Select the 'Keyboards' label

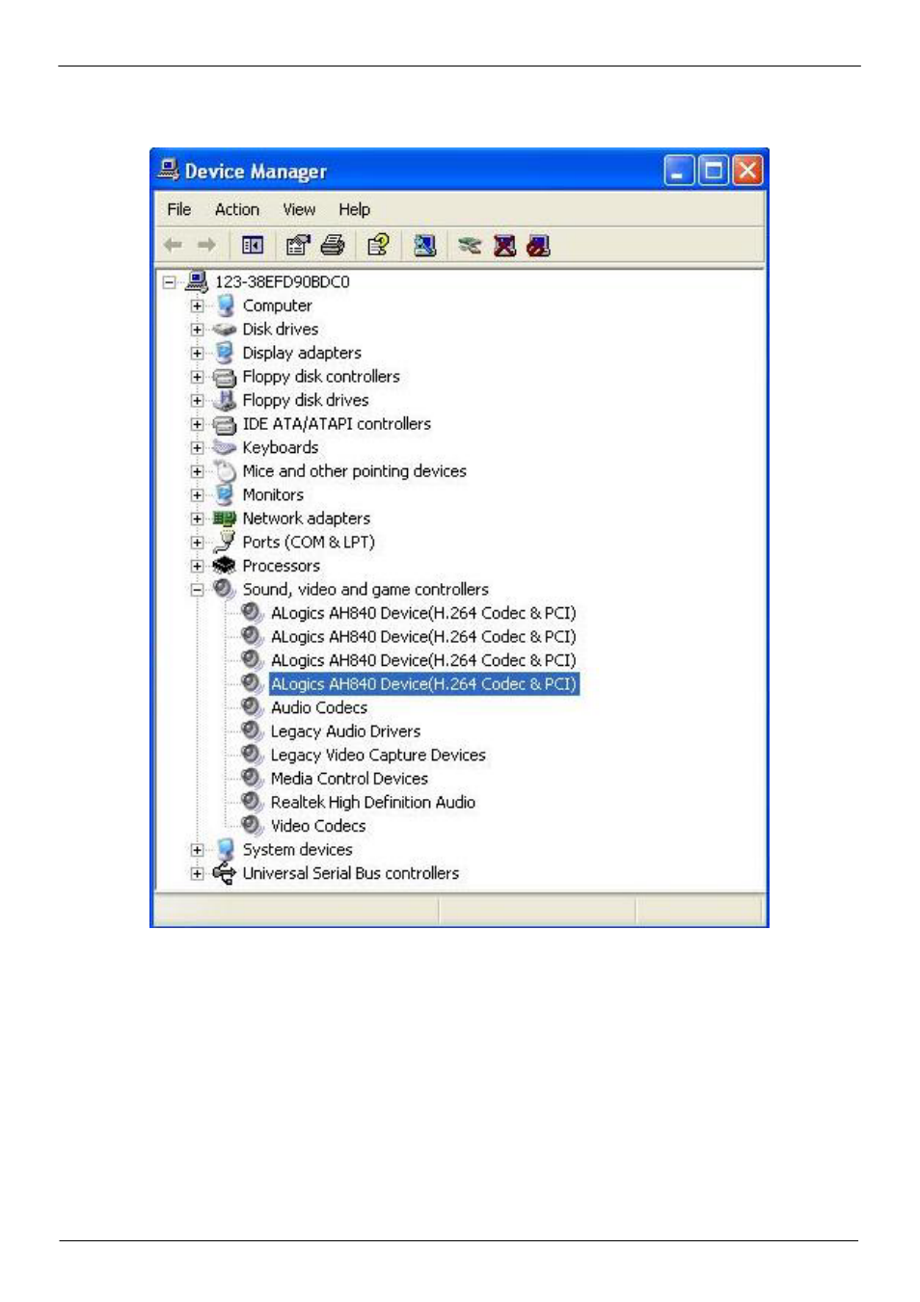pyautogui.click(x=281, y=447)
